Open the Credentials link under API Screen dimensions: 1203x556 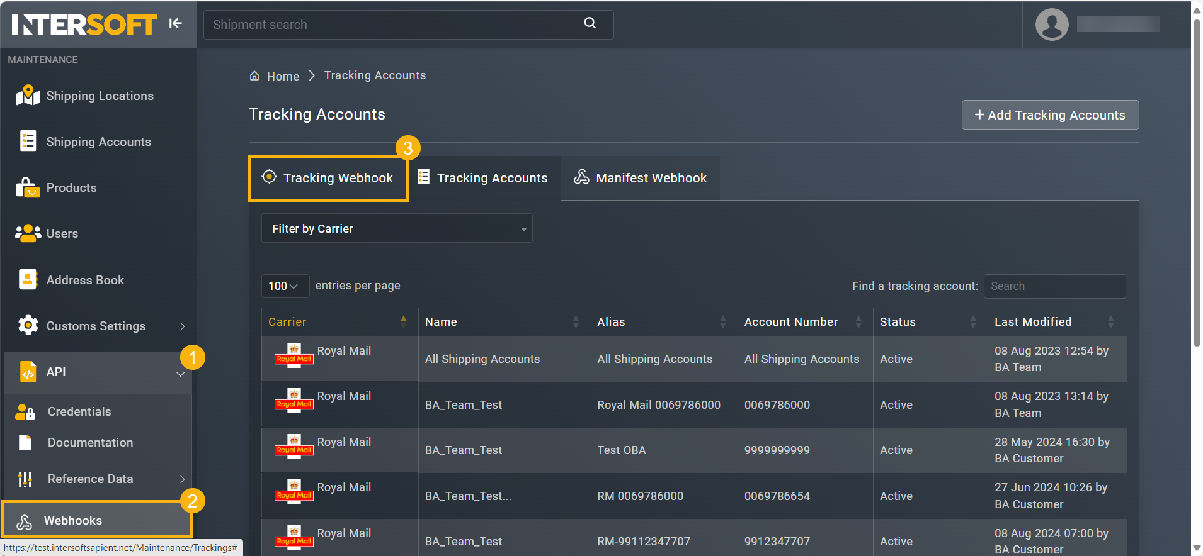[79, 411]
